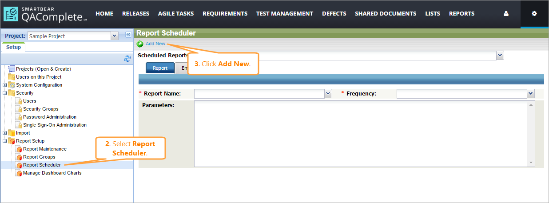Select Users on this Project label

pos(39,77)
